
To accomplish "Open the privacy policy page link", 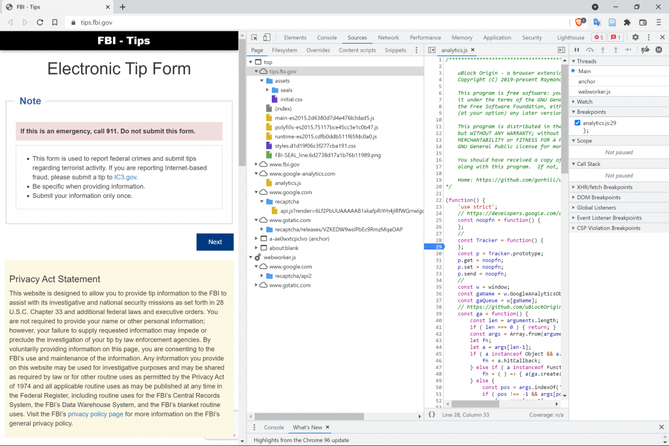I will click(x=95, y=414).
